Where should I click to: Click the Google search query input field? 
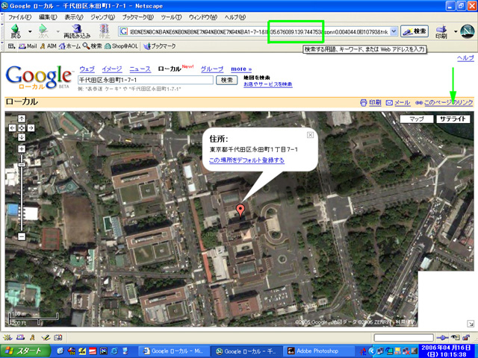click(146, 80)
